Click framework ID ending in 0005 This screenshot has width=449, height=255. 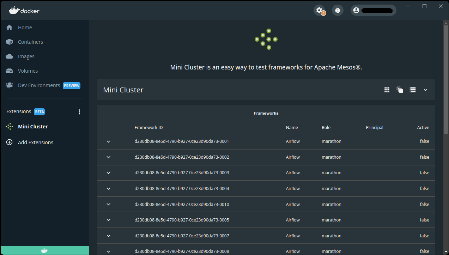click(x=182, y=220)
